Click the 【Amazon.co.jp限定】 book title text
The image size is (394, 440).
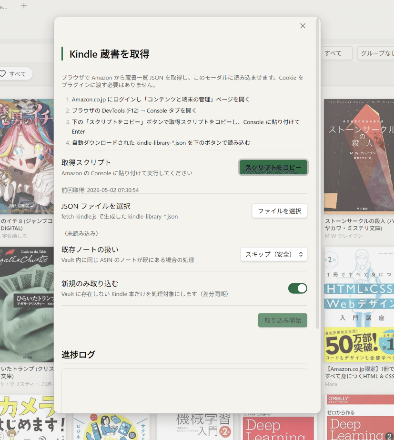tap(359, 372)
